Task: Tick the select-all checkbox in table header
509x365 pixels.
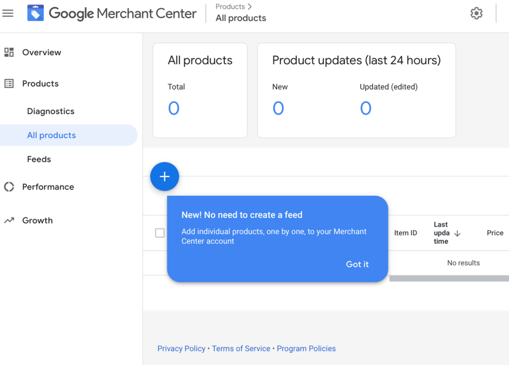Action: (x=160, y=233)
